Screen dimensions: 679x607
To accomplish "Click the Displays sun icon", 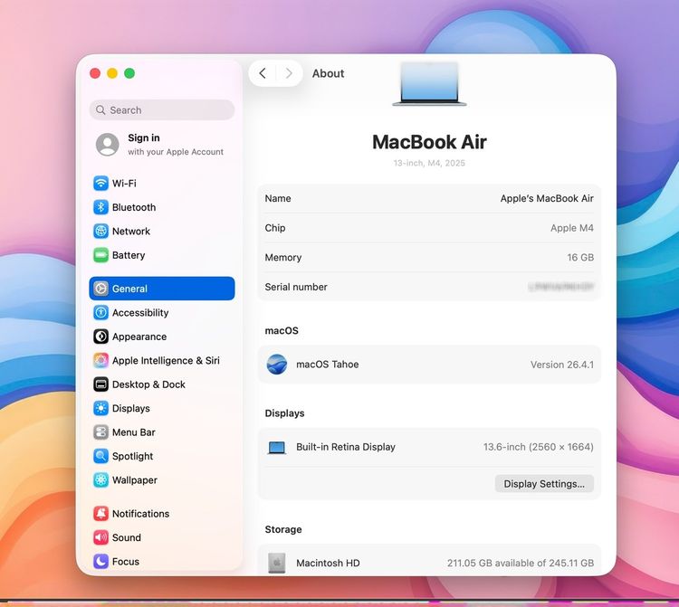I will 100,408.
